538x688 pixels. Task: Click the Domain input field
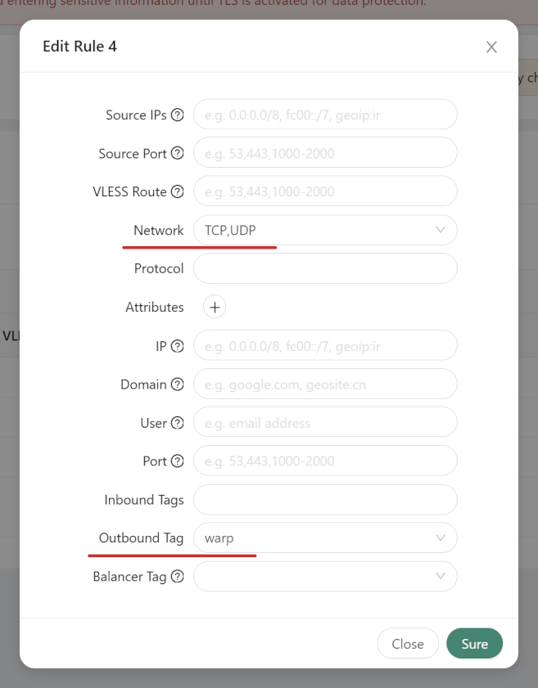coord(325,384)
